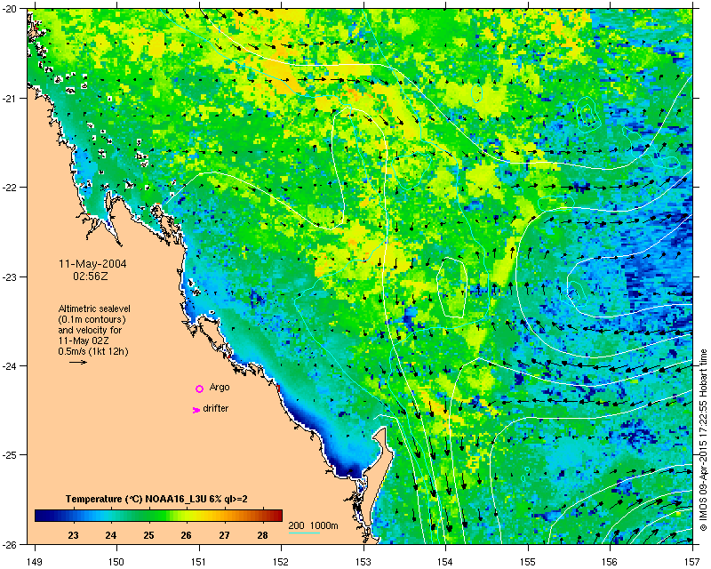The image size is (711, 569).
Task: Click longitude axis label 155
Action: click(528, 562)
